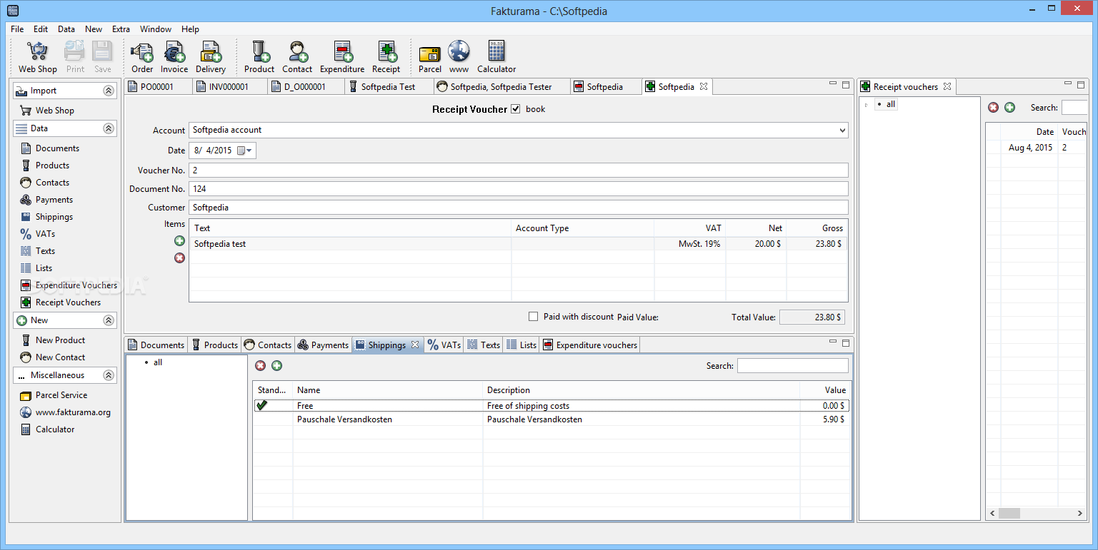Sort shippings by the Value column header
Image resolution: width=1098 pixels, height=550 pixels.
click(825, 390)
